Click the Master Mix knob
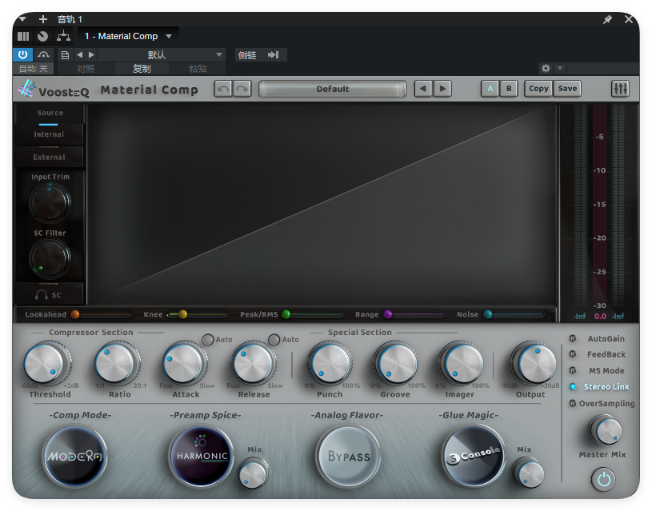Screen dimensions: 652x511 pos(606,431)
